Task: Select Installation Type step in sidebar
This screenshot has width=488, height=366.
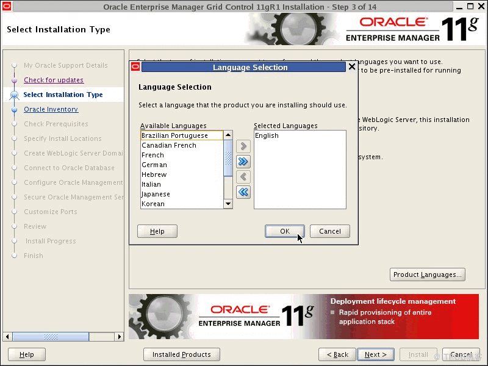Action: pyautogui.click(x=63, y=95)
